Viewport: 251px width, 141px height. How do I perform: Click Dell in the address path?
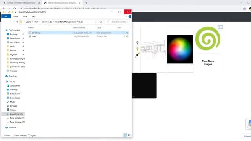[36, 22]
